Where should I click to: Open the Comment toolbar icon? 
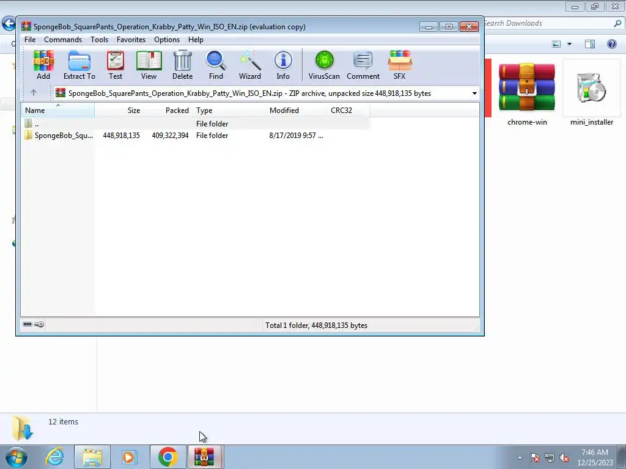(x=363, y=65)
